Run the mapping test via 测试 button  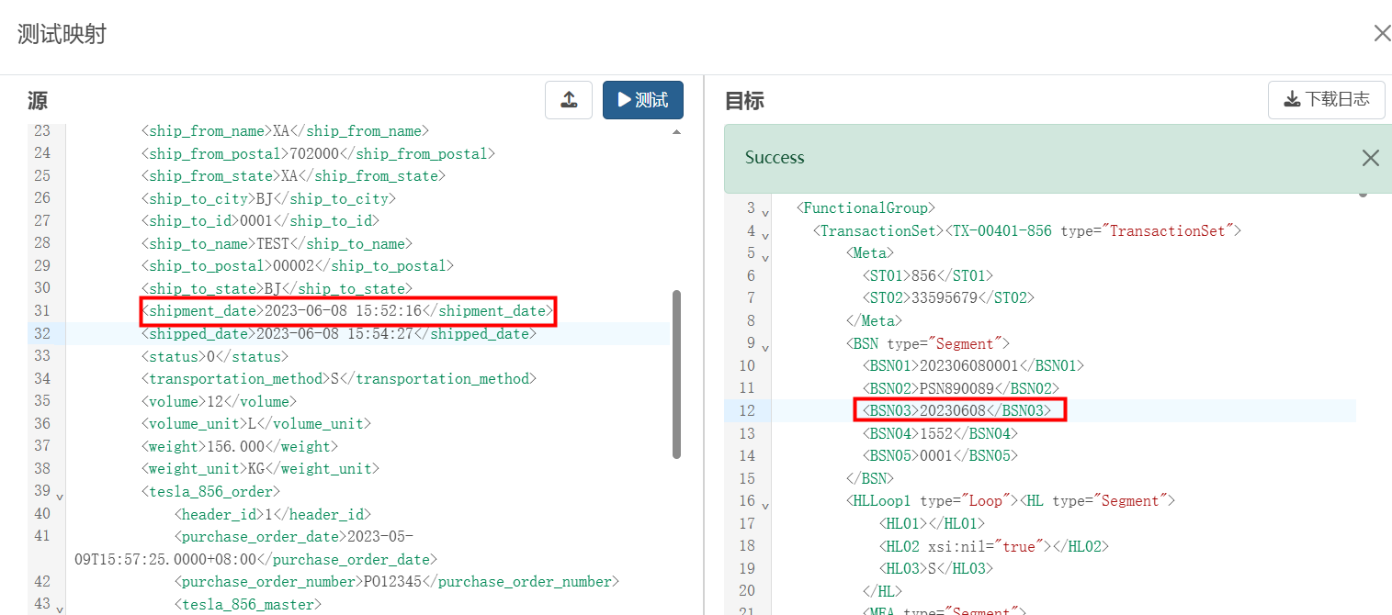643,100
